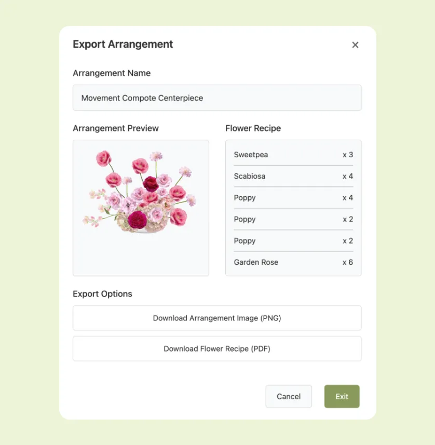435x445 pixels.
Task: Select the Sweetpea recipe row
Action: click(293, 155)
